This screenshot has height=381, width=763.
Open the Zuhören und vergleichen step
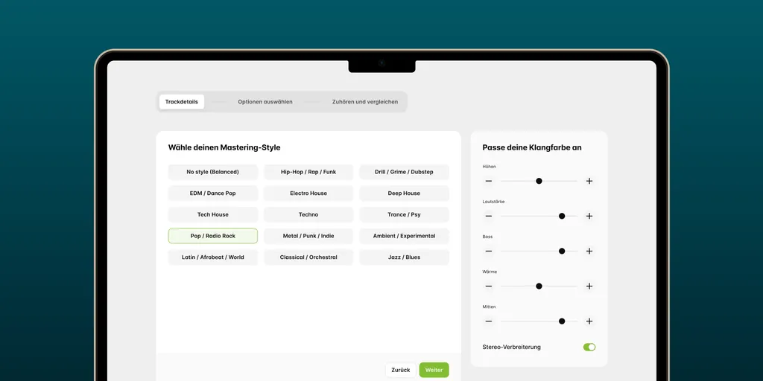coord(365,102)
